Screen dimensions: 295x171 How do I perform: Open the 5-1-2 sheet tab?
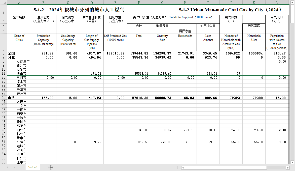point(33,167)
